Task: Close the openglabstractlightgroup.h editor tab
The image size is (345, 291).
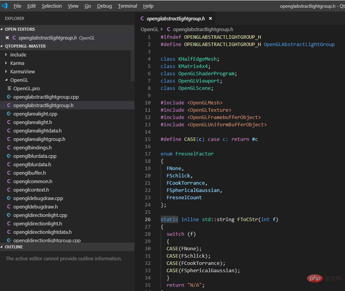Action: pyautogui.click(x=210, y=18)
